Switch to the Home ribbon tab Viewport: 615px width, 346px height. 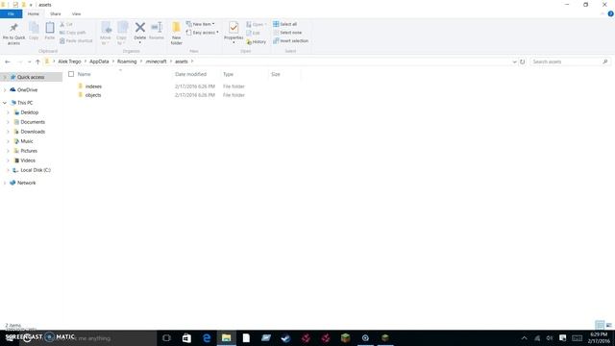pyautogui.click(x=34, y=13)
